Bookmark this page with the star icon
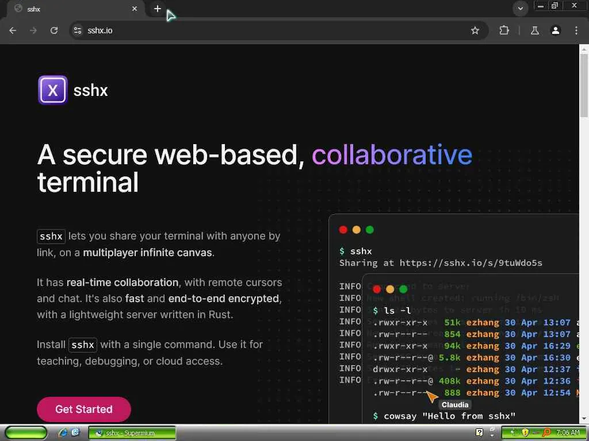 [475, 30]
